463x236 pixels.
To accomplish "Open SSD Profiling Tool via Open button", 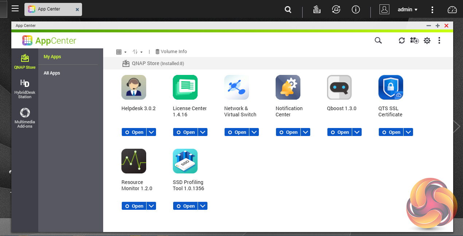I will 185,206.
